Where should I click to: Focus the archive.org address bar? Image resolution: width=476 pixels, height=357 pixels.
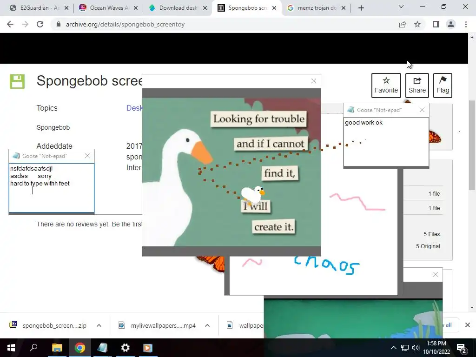(x=225, y=24)
